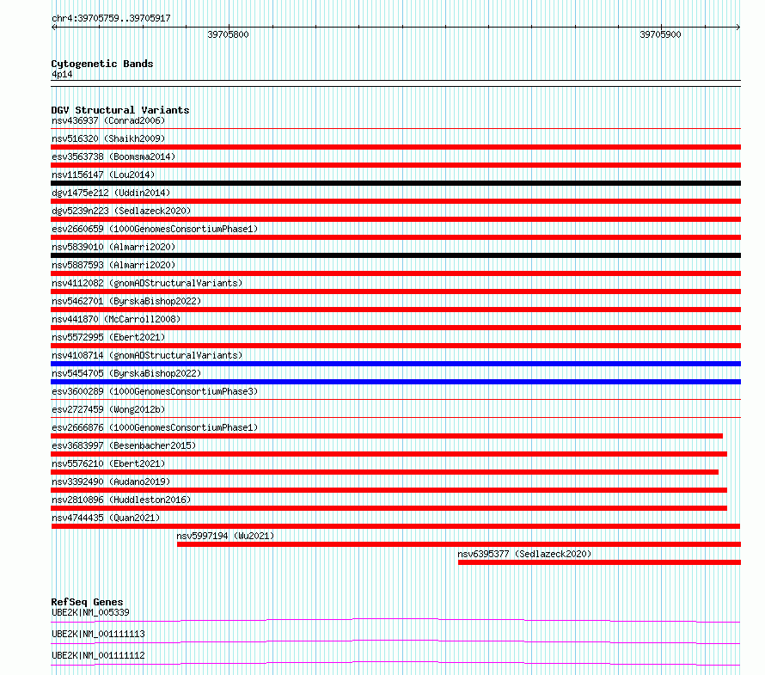765x675 pixels.
Task: Click the nsv5462701 (ByrskaBishop2022) label
Action: (126, 301)
